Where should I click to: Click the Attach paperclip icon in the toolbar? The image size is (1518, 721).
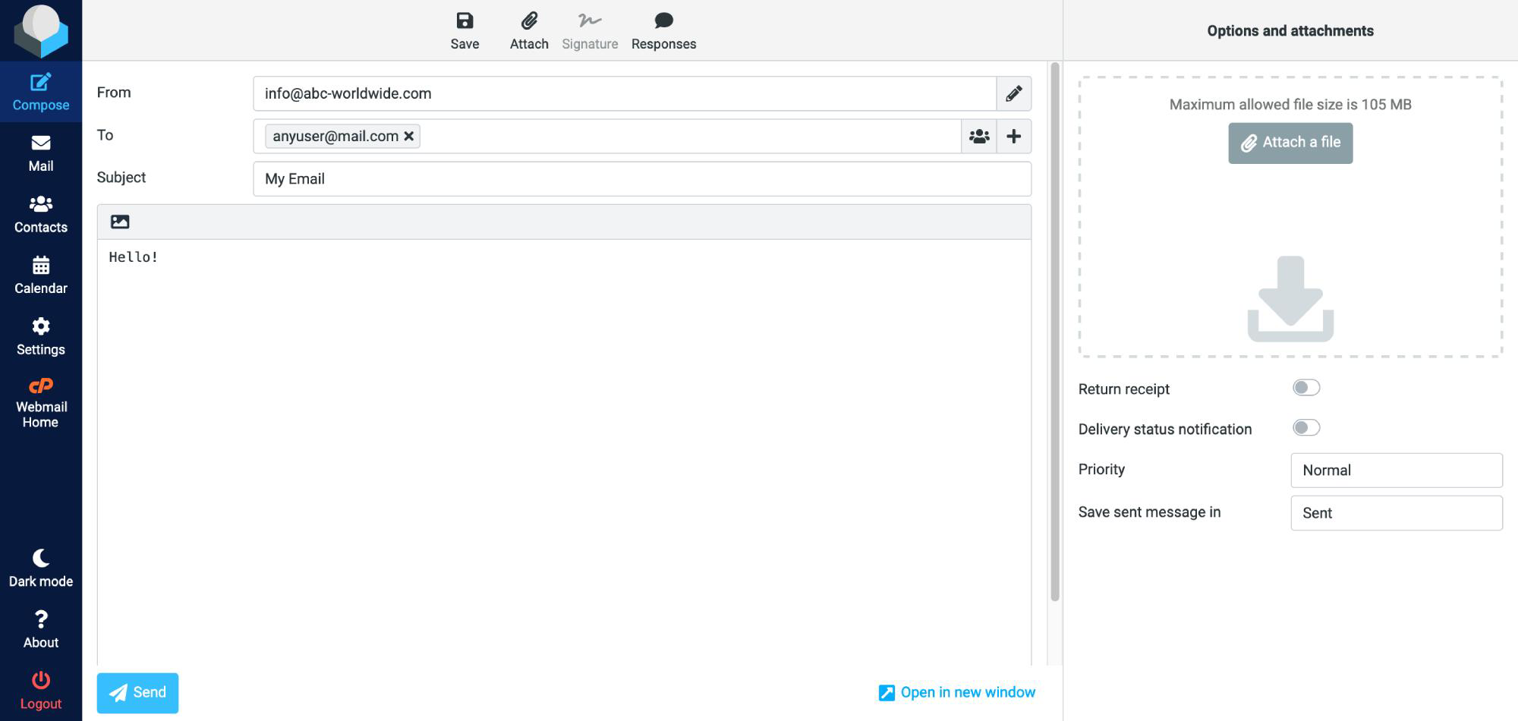pyautogui.click(x=529, y=21)
